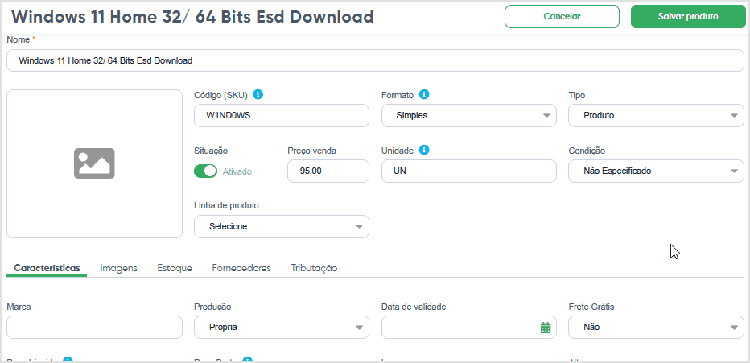Go to the Fornecedores tab
Viewport: 750px width, 363px height.
pos(241,268)
